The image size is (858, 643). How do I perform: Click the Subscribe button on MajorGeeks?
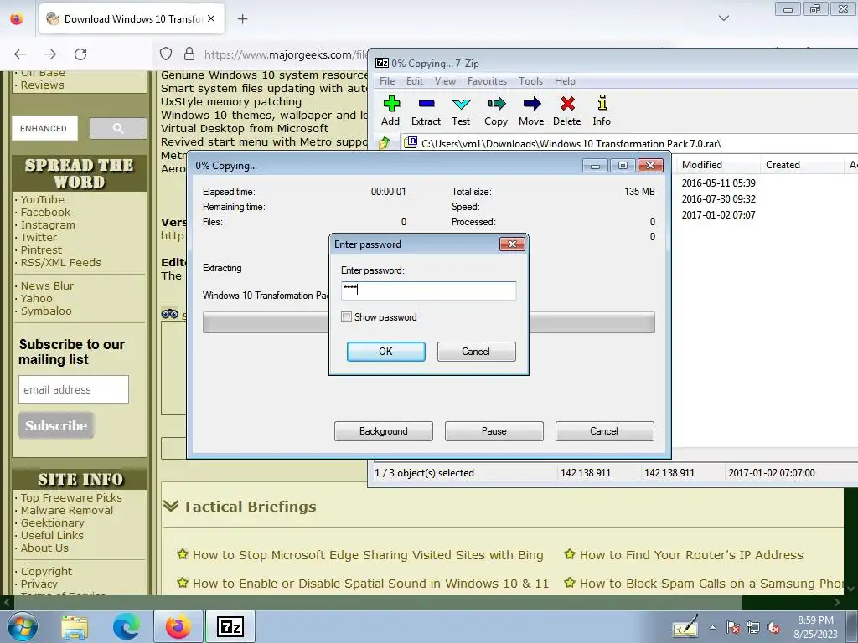[x=56, y=425]
